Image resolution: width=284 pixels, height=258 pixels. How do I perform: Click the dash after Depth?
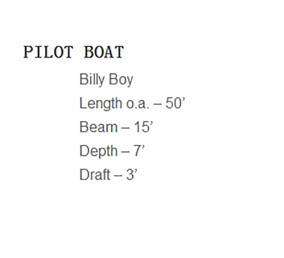pyautogui.click(x=126, y=151)
